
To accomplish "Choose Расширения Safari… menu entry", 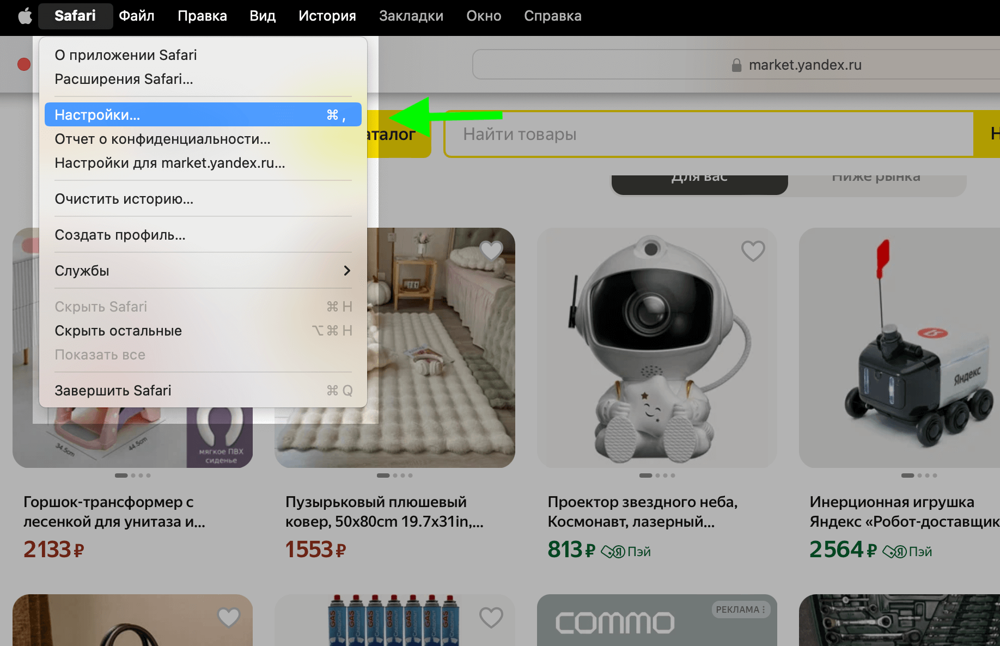I will pos(203,79).
